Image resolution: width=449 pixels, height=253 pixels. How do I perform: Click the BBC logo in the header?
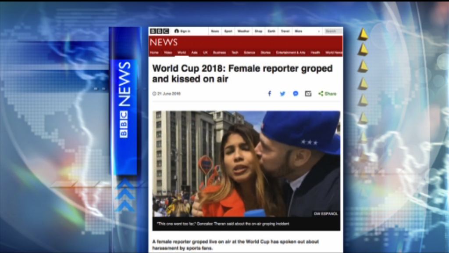(x=159, y=31)
